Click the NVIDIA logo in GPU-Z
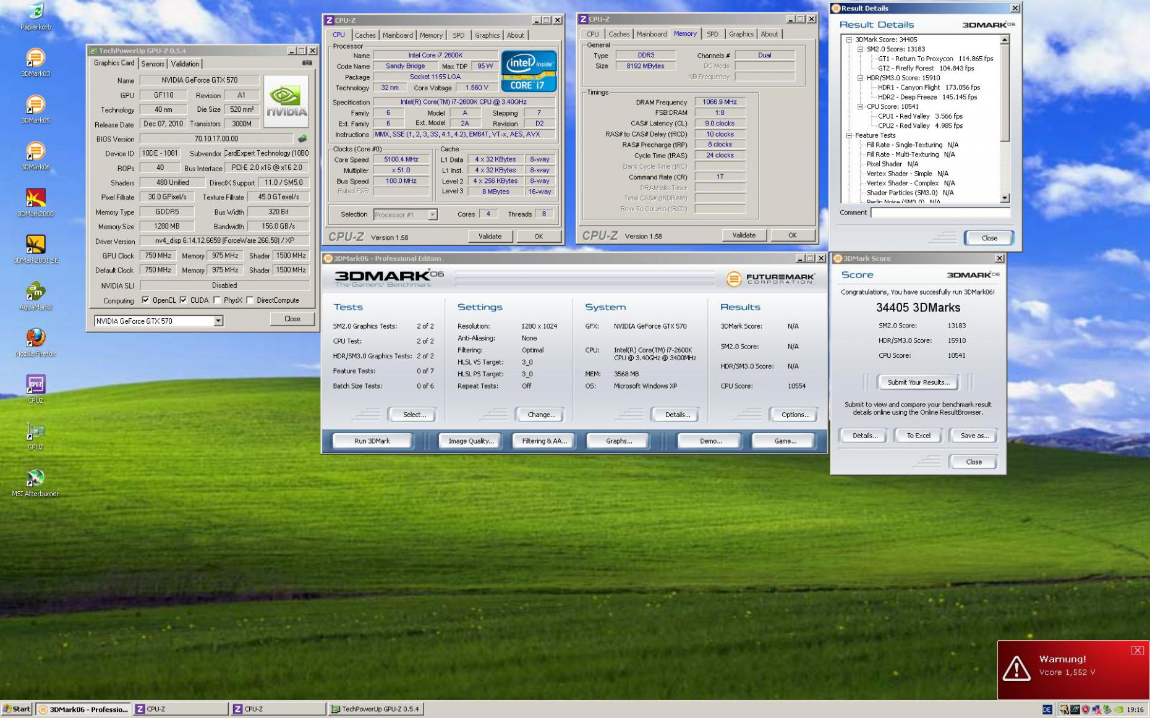This screenshot has width=1150, height=718. coord(286,101)
